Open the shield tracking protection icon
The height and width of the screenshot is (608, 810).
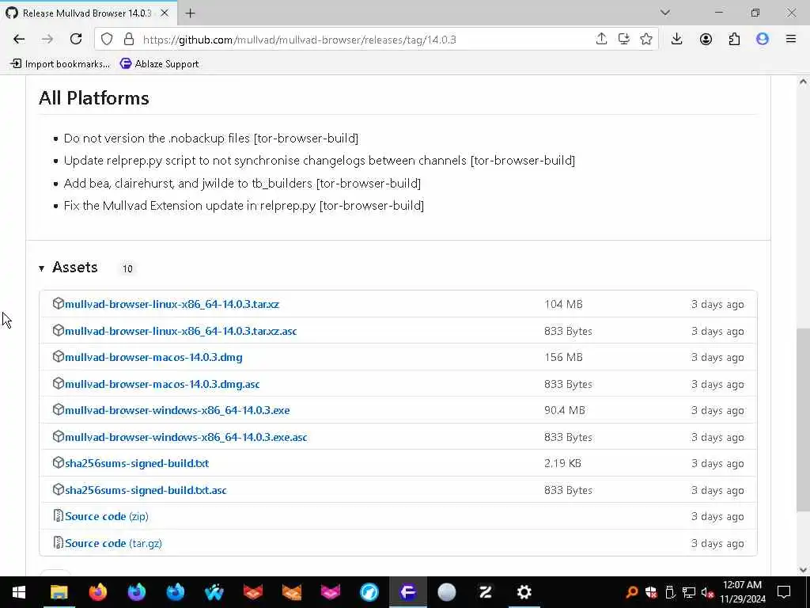tap(107, 40)
